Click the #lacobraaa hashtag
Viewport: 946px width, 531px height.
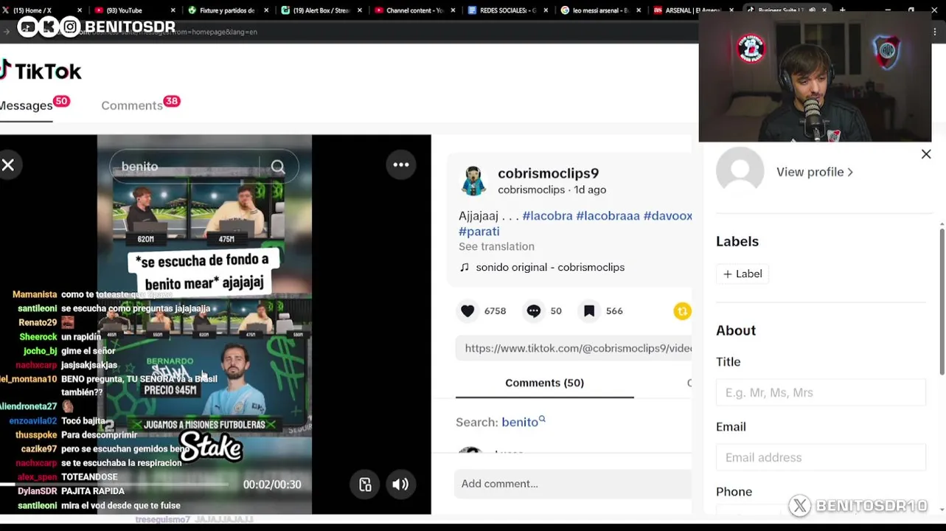coord(608,216)
